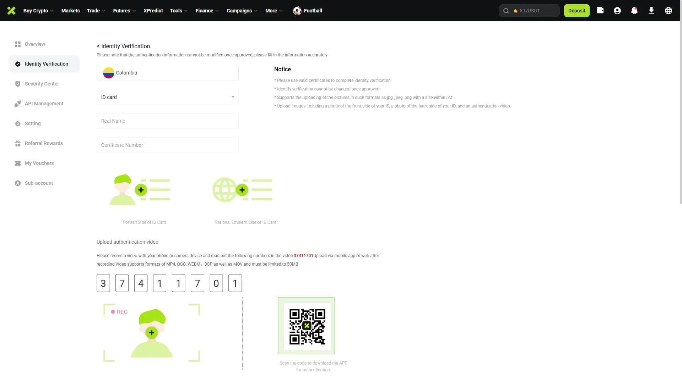
Task: Expand the Tools menu
Action: coord(179,11)
